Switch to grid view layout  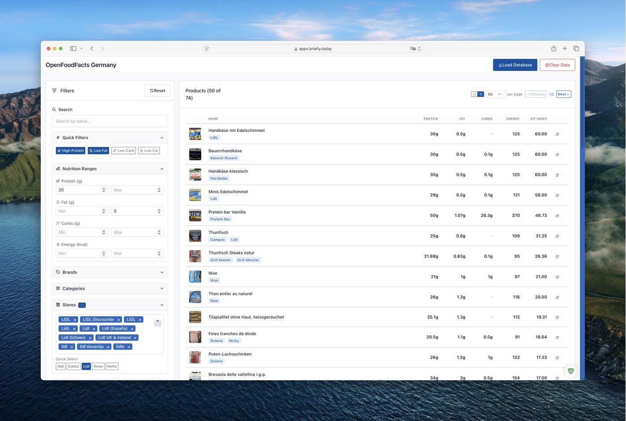tap(474, 94)
